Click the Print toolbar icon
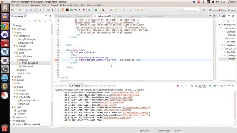237x133 pixels. point(35,10)
